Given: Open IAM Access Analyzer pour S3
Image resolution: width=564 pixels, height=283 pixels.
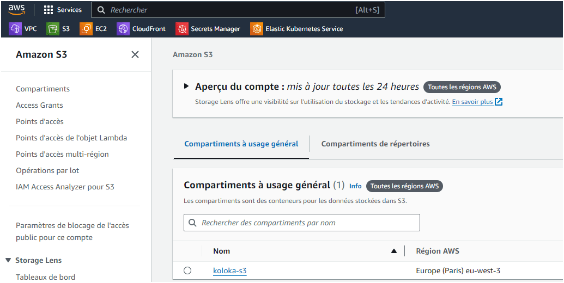Looking at the screenshot, I should 65,187.
